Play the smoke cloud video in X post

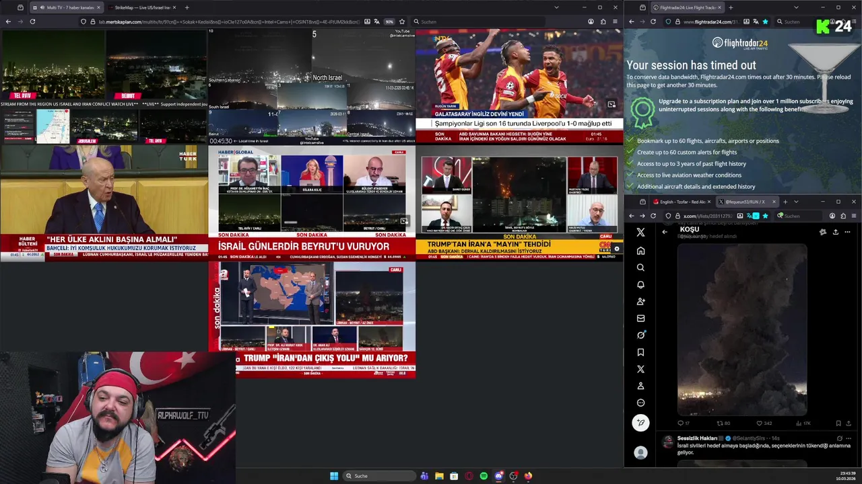tap(741, 329)
